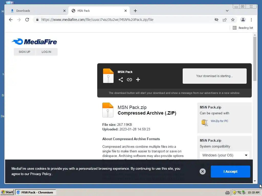Click the LOG IN button
The image size is (262, 196).
click(47, 52)
